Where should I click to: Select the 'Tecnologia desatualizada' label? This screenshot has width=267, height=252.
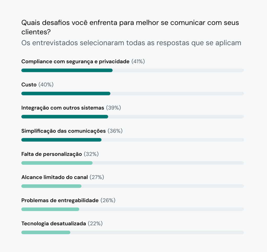click(x=53, y=224)
